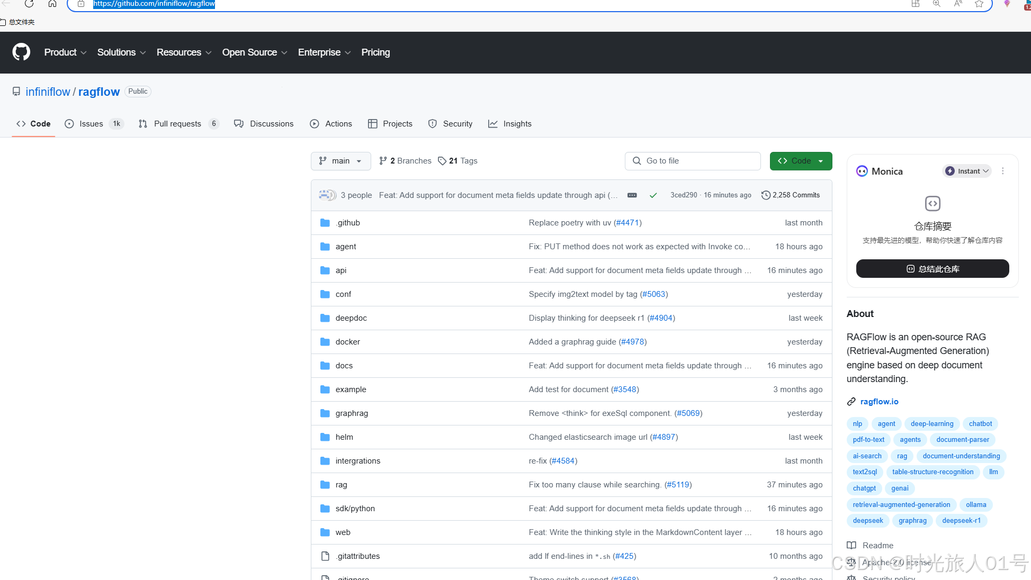Screen dimensions: 1031x580
Task: Open the ragflow.io website link
Action: coord(879,402)
